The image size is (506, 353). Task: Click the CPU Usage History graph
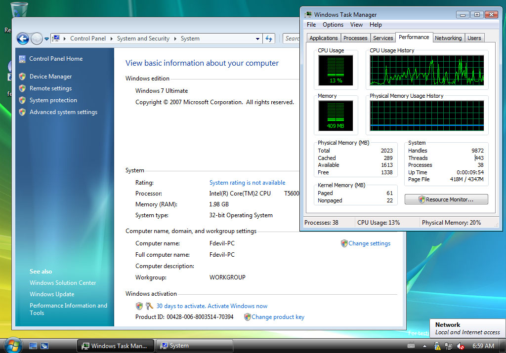(426, 70)
